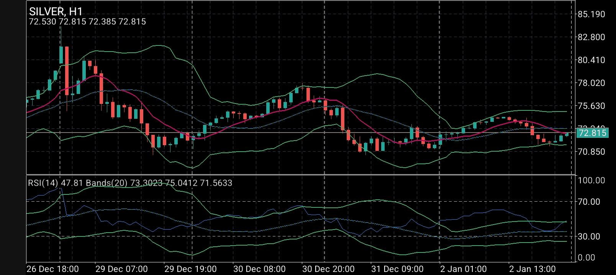Image resolution: width=616 pixels, height=275 pixels.
Task: Select time label 31 Dec 09:00
Action: (397, 269)
